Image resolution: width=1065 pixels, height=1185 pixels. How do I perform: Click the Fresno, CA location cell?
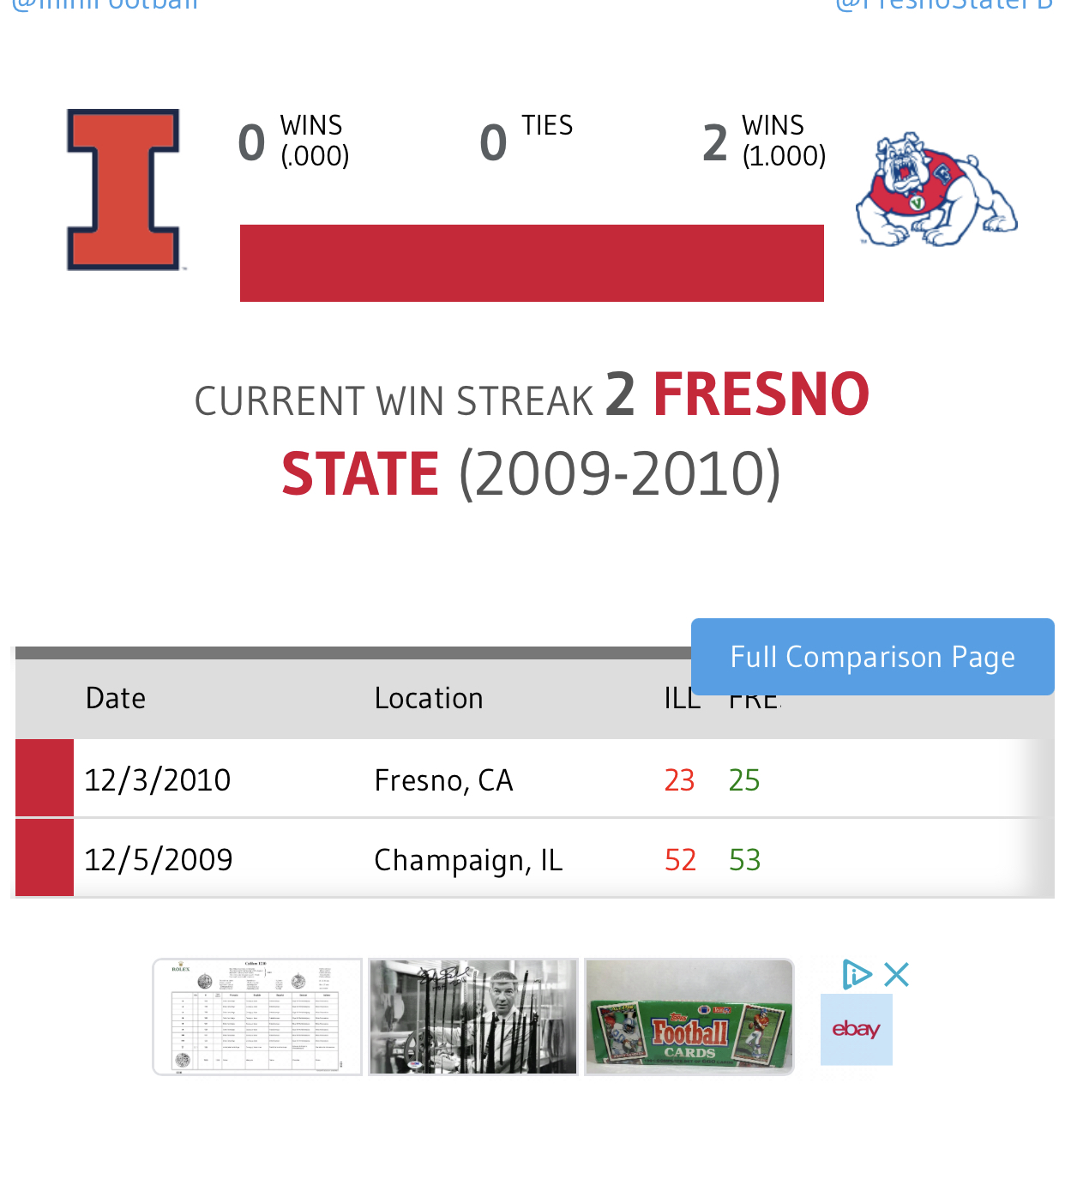pyautogui.click(x=444, y=780)
